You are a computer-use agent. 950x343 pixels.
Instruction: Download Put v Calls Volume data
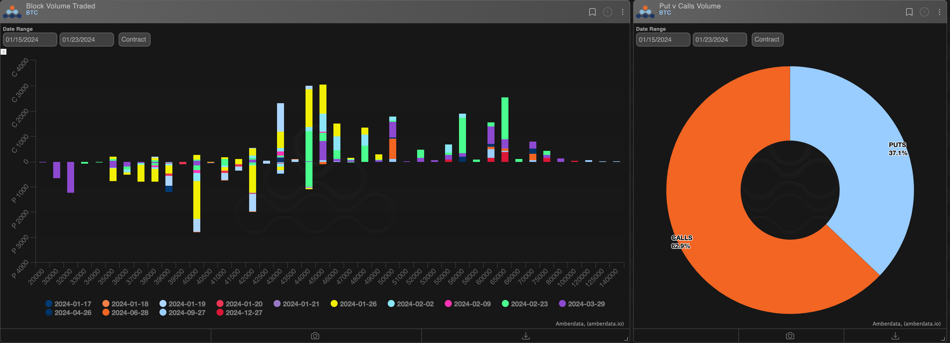pyautogui.click(x=895, y=336)
